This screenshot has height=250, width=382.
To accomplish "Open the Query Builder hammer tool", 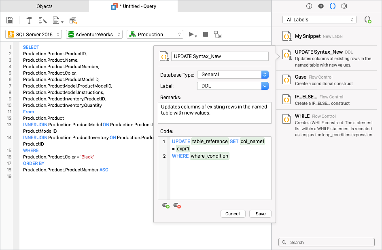I will point(29,20).
